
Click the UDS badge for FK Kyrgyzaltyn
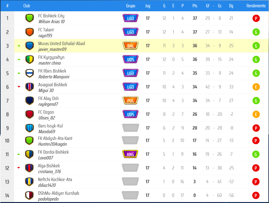pyautogui.click(x=131, y=59)
